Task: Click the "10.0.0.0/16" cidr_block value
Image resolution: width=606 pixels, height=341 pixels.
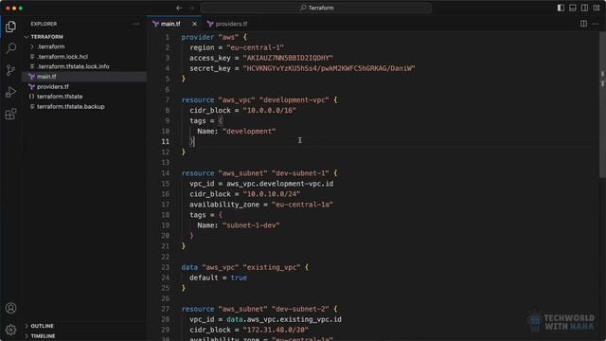Action: (x=269, y=111)
